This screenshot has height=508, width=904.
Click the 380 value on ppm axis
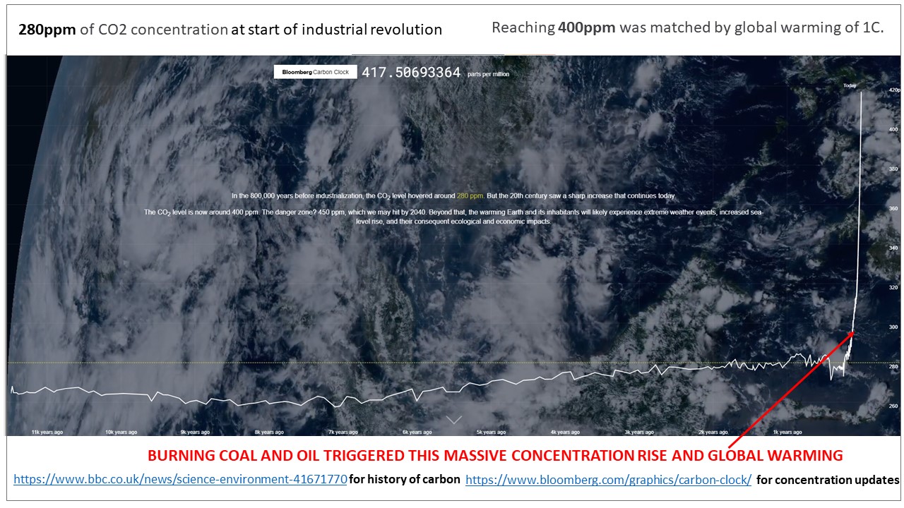[893, 169]
